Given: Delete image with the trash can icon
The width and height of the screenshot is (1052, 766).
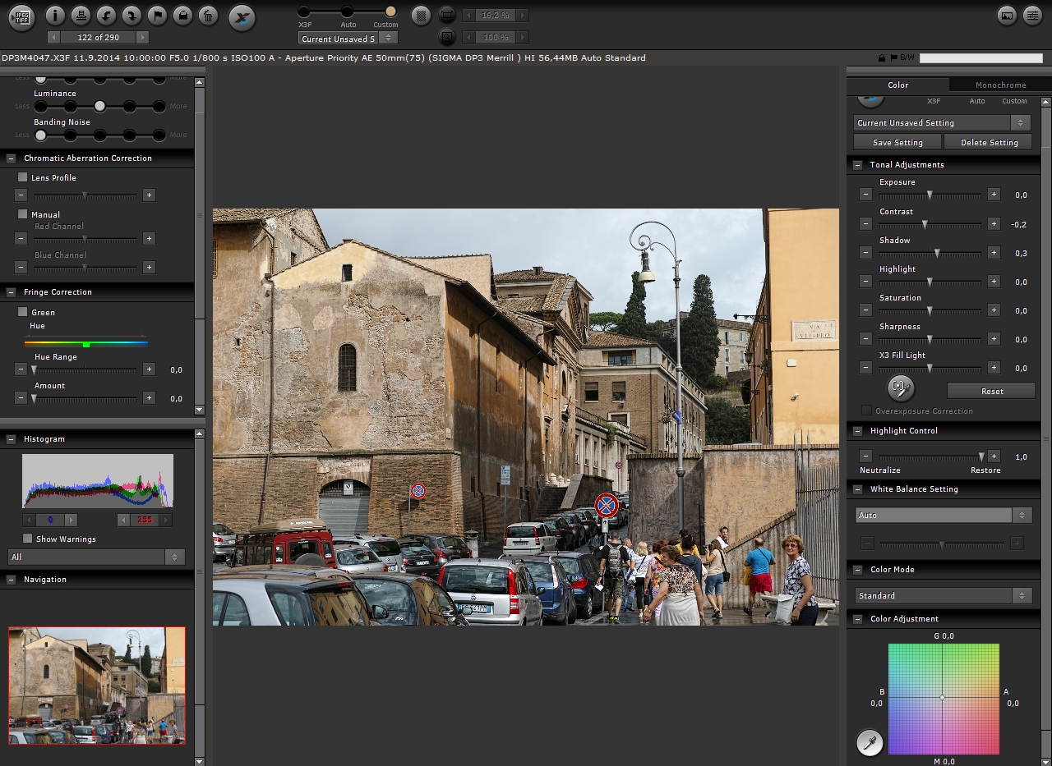Looking at the screenshot, I should [208, 15].
